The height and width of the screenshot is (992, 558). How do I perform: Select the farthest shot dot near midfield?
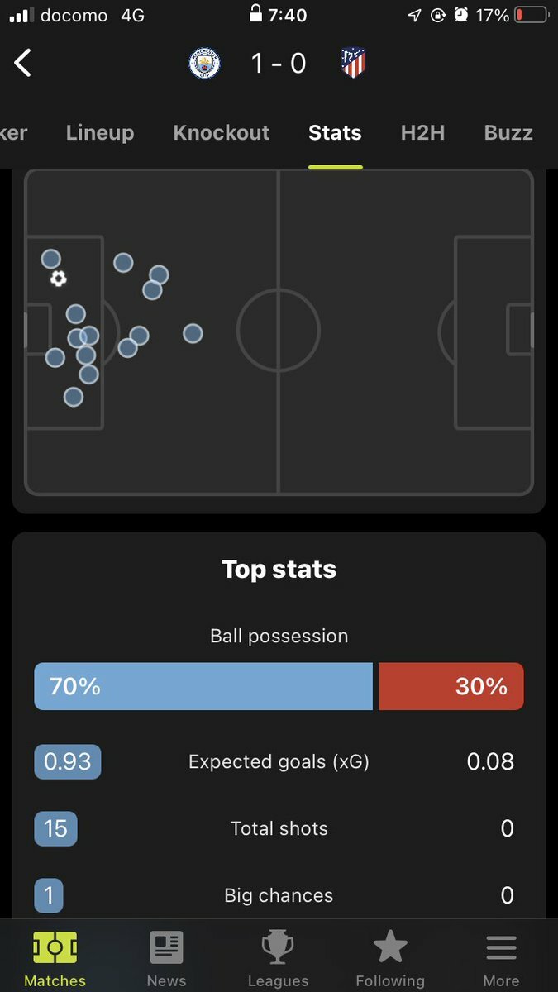click(x=193, y=333)
